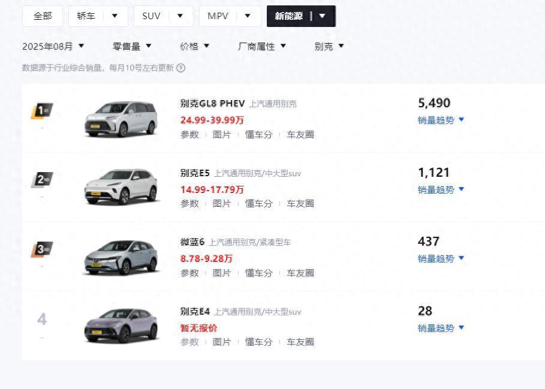The image size is (545, 389).
Task: Click 车友圈 link under 别克E4
Action: coord(300,342)
